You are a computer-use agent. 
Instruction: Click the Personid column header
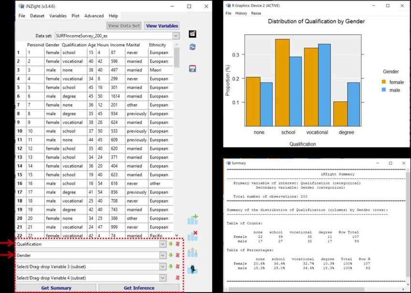click(35, 45)
